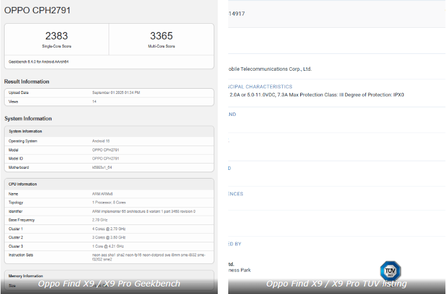Click the OPPO CPH2791 page title
This screenshot has width=446, height=294.
(38, 10)
